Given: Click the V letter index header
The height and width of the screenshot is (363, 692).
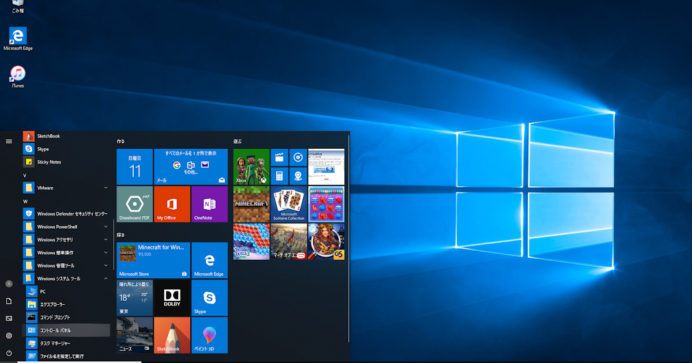Looking at the screenshot, I should tap(25, 175).
